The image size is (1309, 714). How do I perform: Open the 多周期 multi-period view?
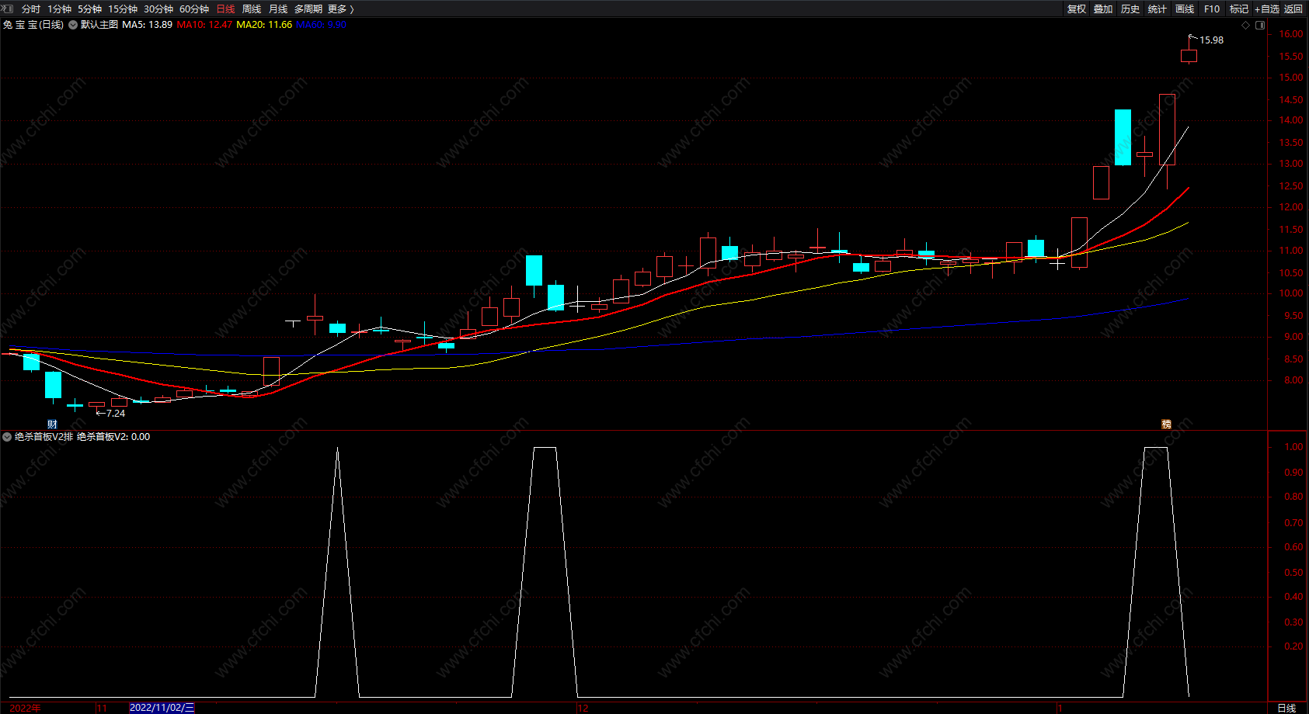pos(308,9)
